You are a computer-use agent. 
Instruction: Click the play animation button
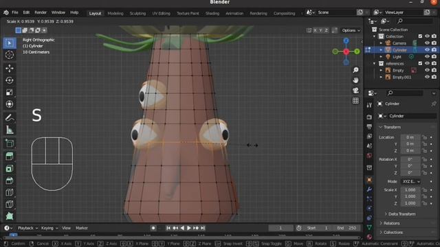pos(189,228)
